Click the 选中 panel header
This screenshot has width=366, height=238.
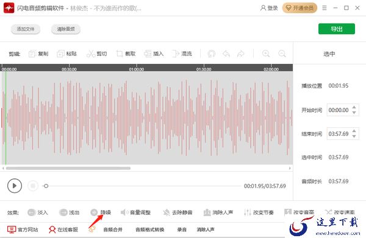pos(329,54)
